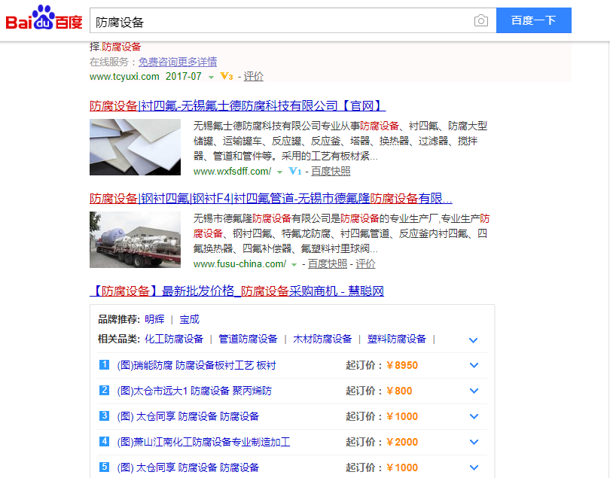Click the number 3 badge in price list

click(105, 416)
